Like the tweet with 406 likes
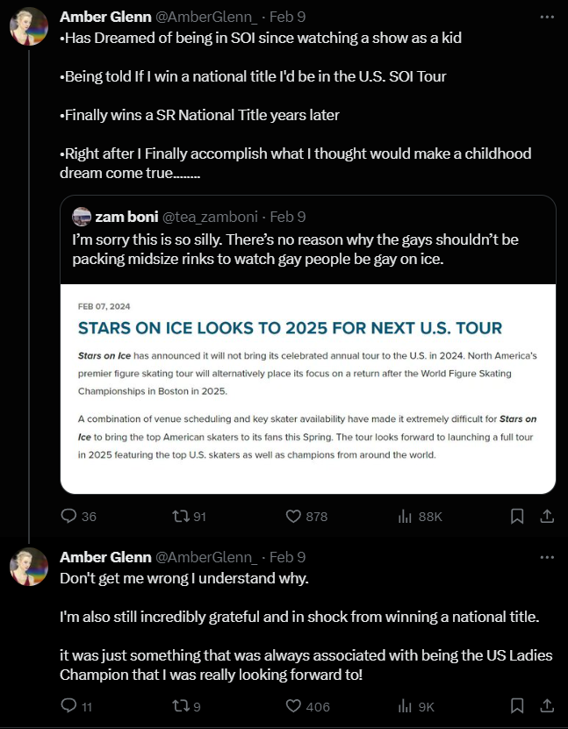Image resolution: width=568 pixels, height=729 pixels. (294, 705)
